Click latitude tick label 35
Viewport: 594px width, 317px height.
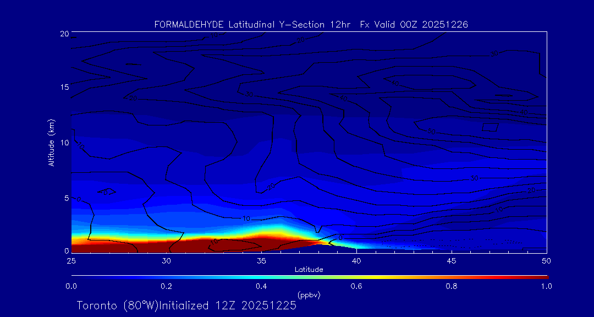[261, 260]
